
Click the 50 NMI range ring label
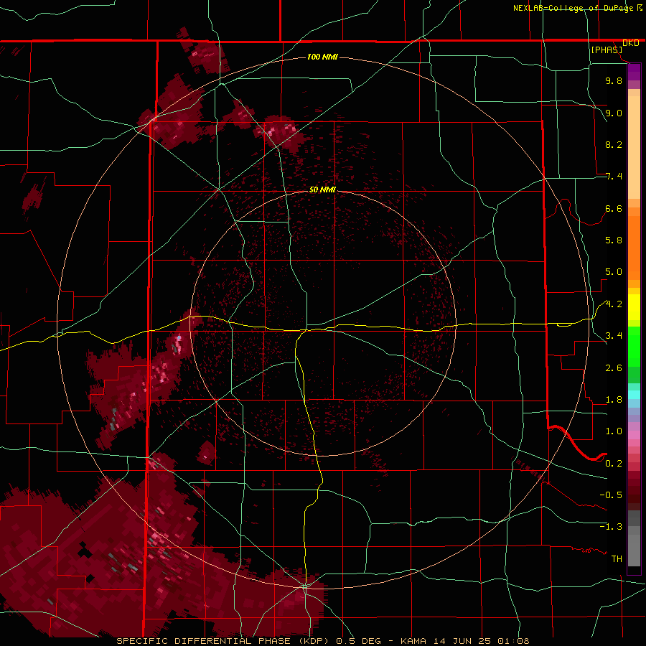(322, 189)
